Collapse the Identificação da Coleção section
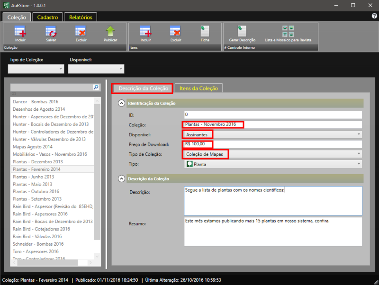This screenshot has width=379, height=285. pyautogui.click(x=121, y=103)
